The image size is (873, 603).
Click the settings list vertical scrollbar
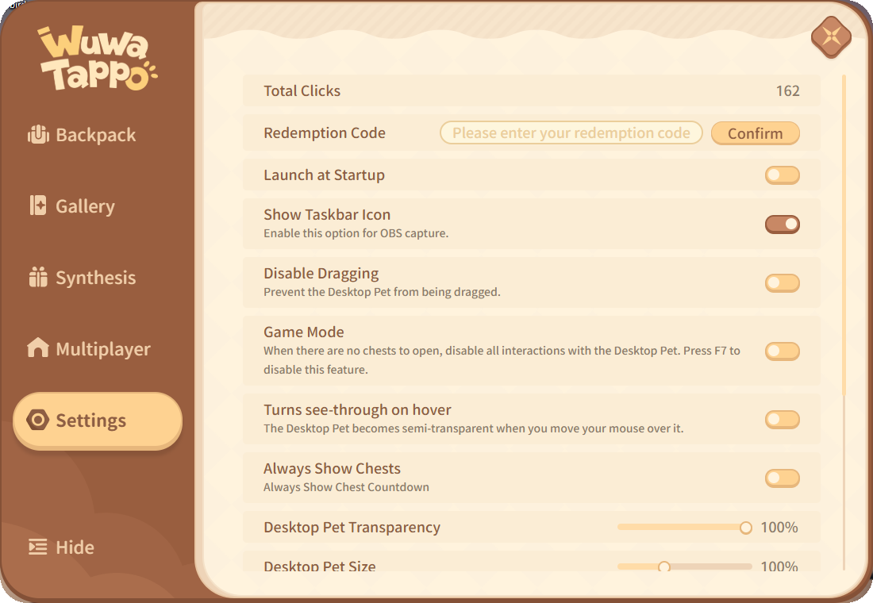point(844,234)
